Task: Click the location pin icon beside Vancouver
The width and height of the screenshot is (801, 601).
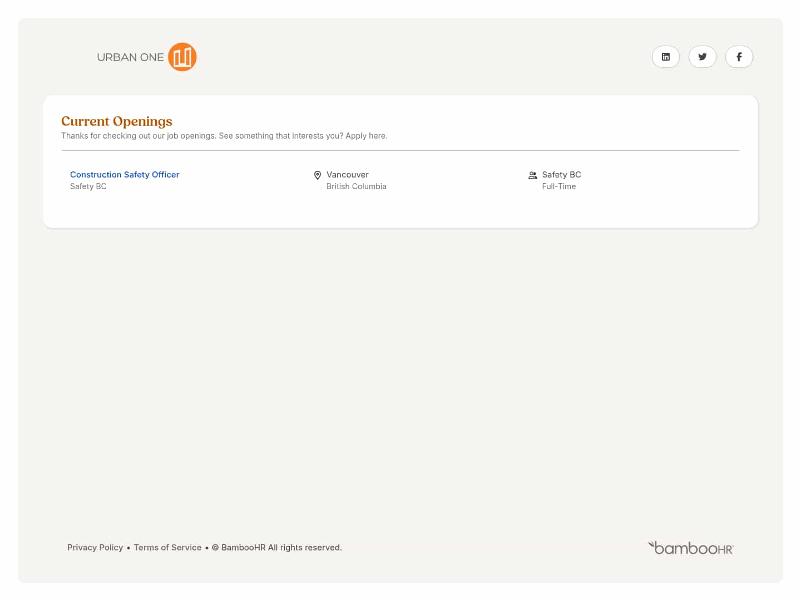Action: tap(318, 175)
